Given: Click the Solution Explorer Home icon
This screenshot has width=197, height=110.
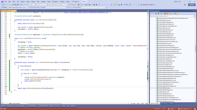Looking at the screenshot, I should click(x=156, y=14).
